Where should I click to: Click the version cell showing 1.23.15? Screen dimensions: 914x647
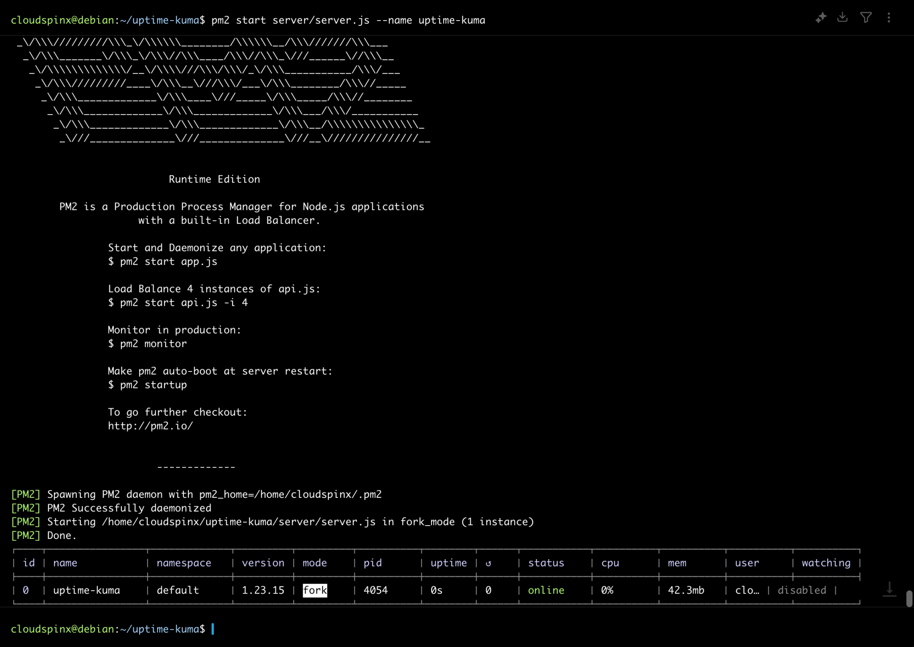click(263, 590)
